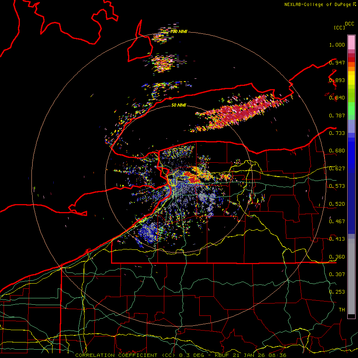358x358 pixels.
Task: Select the 0.840 legend value
Action: [x=337, y=98]
